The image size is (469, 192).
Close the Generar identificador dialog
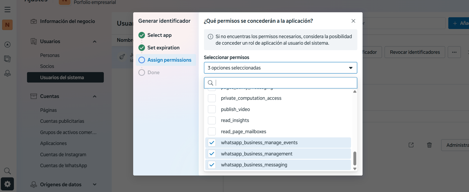click(x=353, y=21)
